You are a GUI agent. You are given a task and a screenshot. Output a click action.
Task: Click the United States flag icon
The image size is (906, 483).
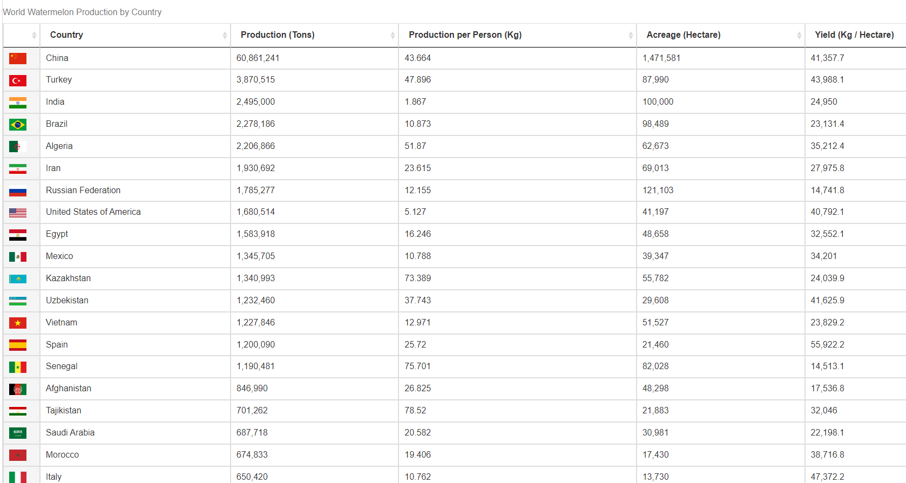pos(18,213)
